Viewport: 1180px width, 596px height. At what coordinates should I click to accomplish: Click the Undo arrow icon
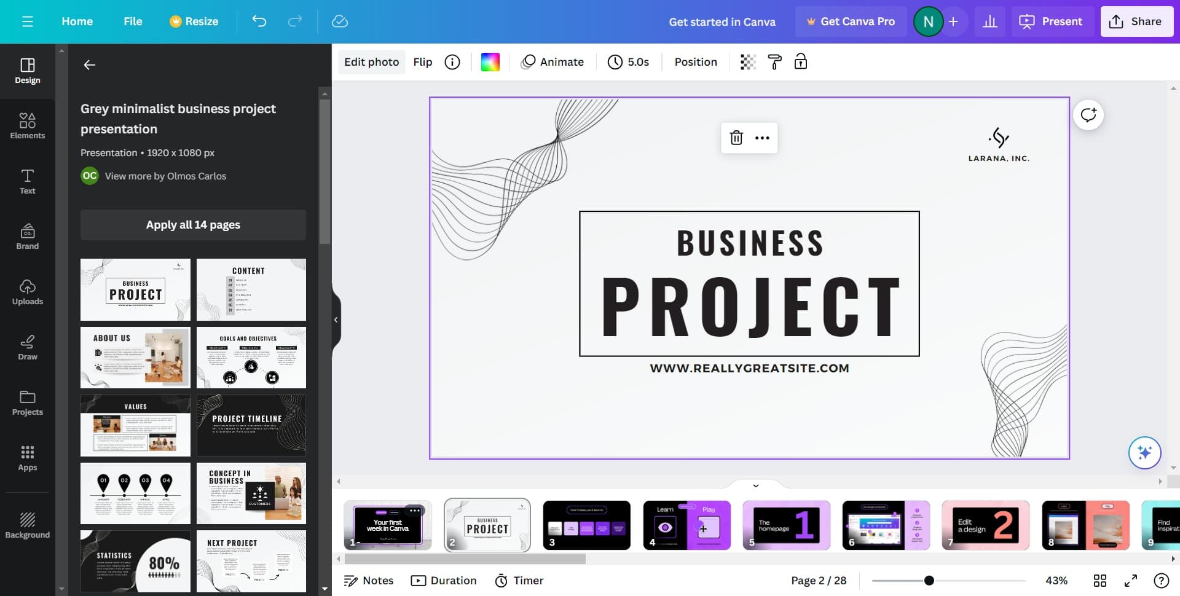(x=259, y=22)
